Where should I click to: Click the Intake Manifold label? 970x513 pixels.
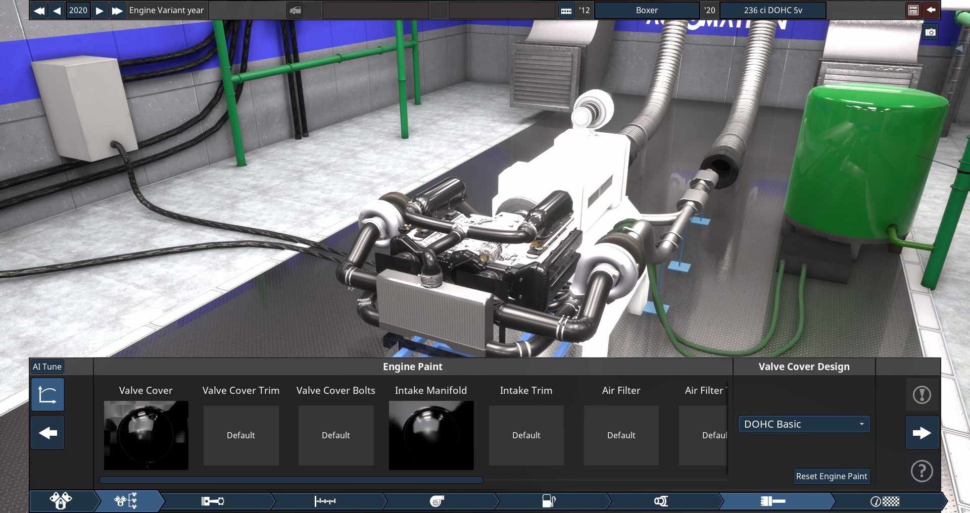431,390
